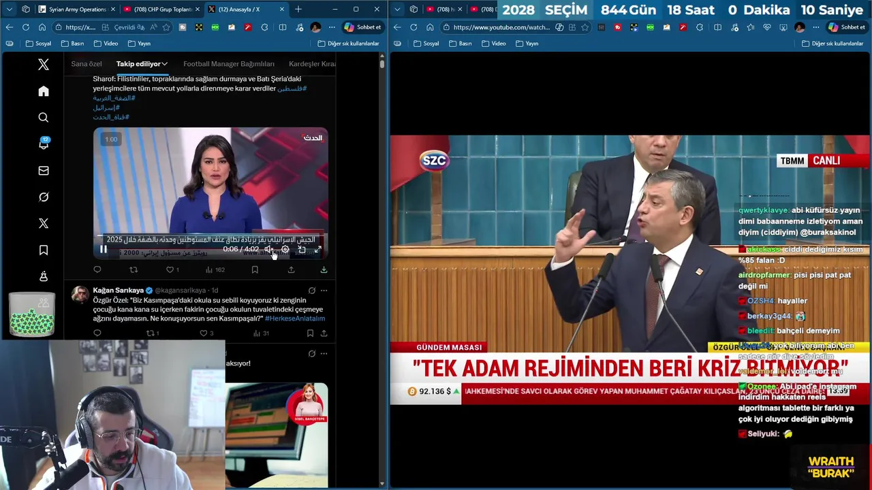Open Premium X icon in the sidebar

[x=44, y=224]
